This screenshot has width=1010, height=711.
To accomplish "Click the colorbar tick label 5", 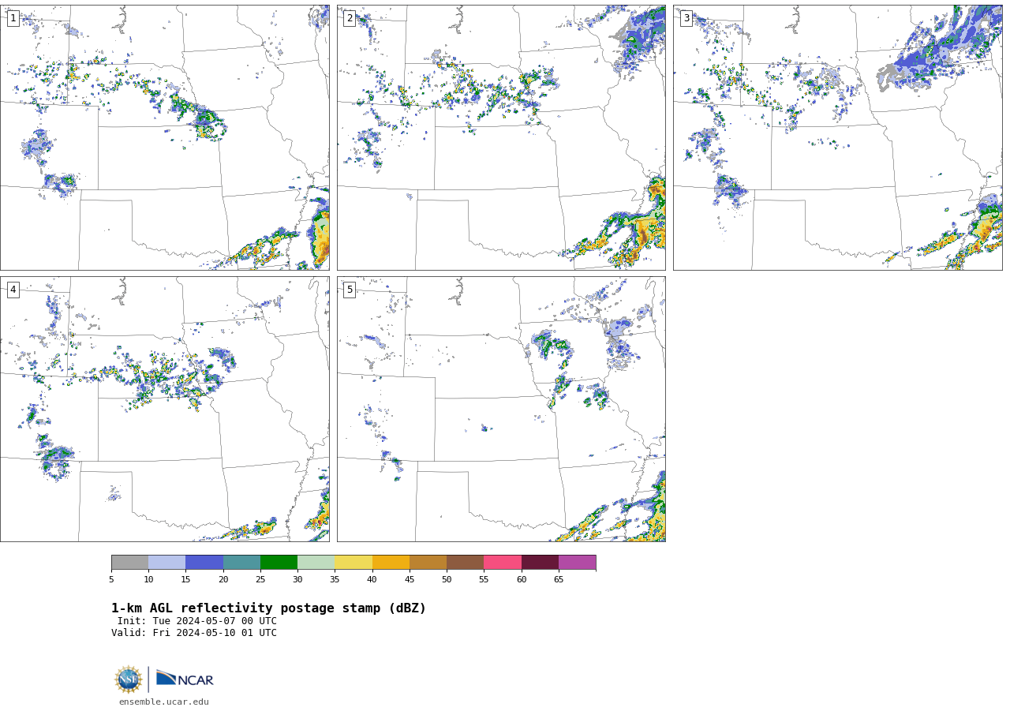I will [111, 580].
